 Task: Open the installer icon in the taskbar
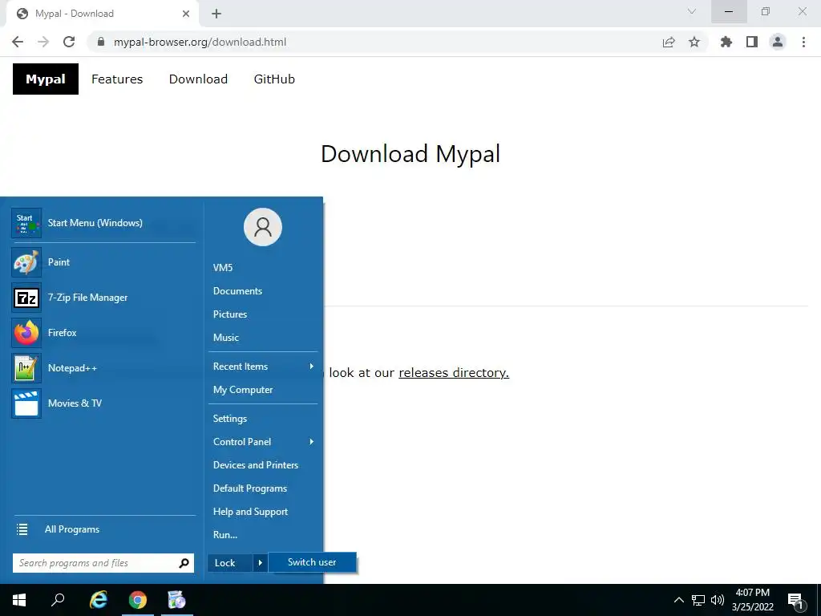pos(177,600)
